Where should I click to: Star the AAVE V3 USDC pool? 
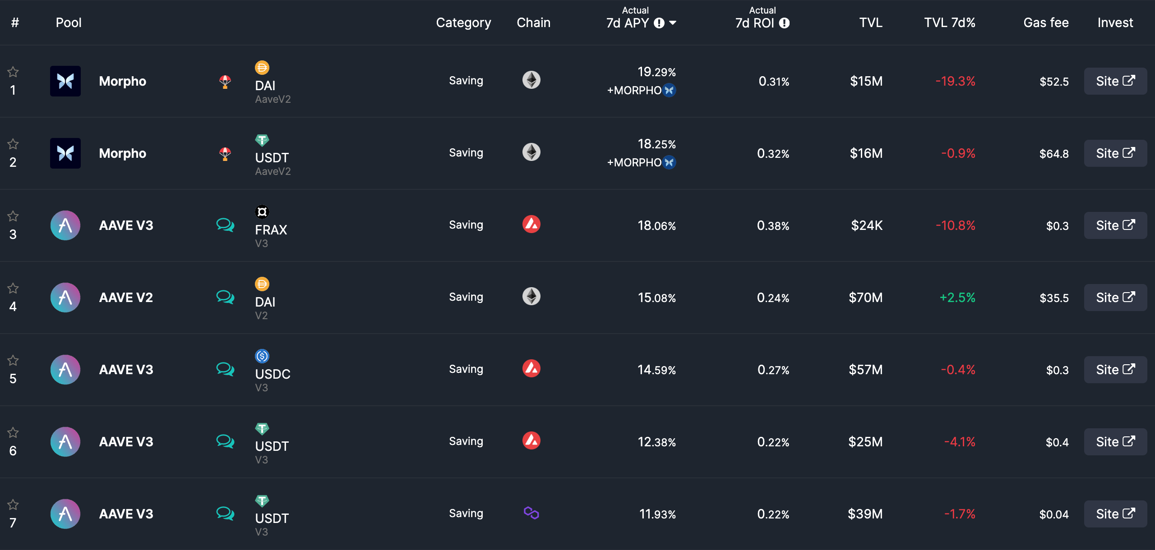coord(13,360)
